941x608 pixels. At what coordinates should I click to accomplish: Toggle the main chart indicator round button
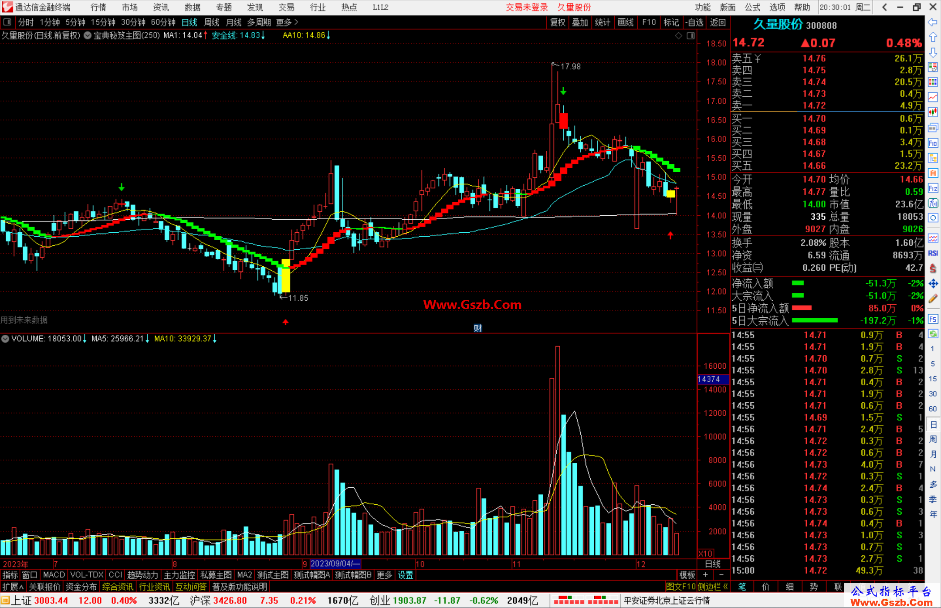88,35
